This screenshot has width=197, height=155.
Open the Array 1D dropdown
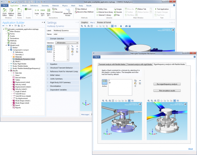[x=43, y=12]
